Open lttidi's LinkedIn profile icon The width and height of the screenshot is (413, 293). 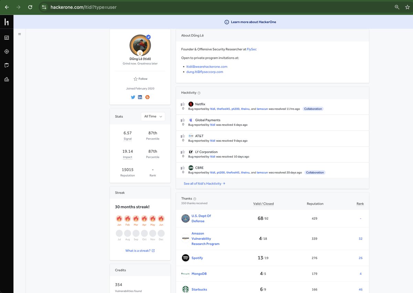tap(140, 97)
